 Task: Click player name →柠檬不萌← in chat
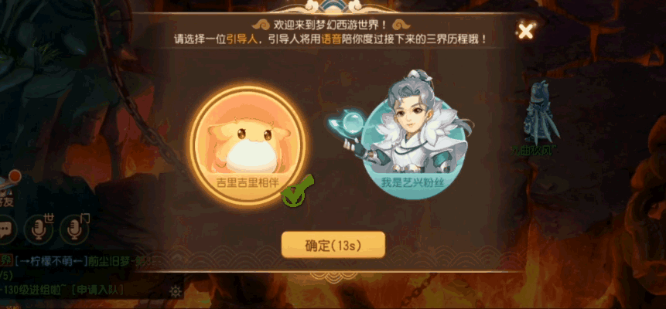(x=50, y=260)
